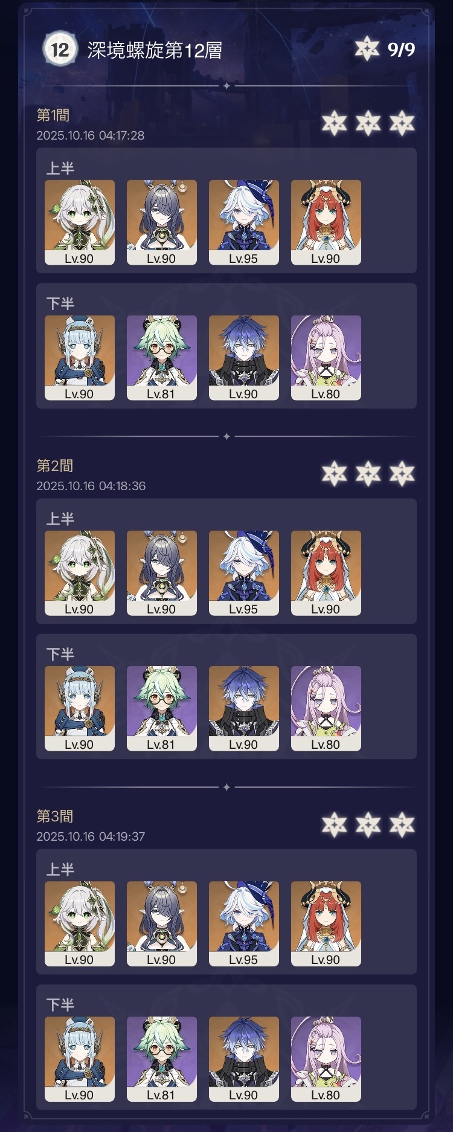Select Nahida portrait in Chamber 1 上半
This screenshot has height=1132, width=453.
pyautogui.click(x=80, y=222)
